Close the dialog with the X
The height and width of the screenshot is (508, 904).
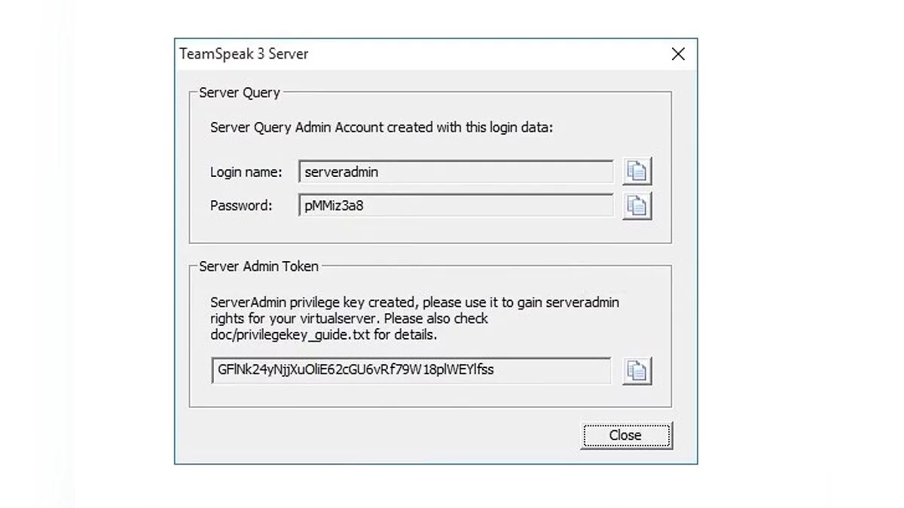click(678, 54)
